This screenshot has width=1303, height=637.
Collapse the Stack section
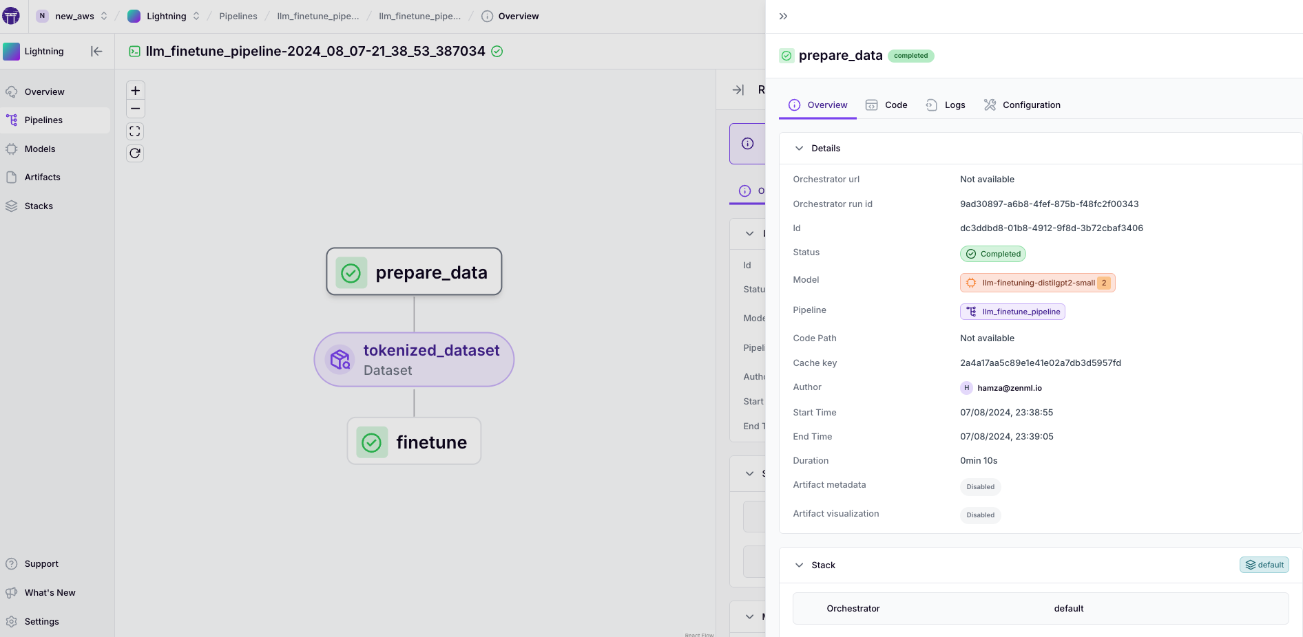[x=799, y=565]
